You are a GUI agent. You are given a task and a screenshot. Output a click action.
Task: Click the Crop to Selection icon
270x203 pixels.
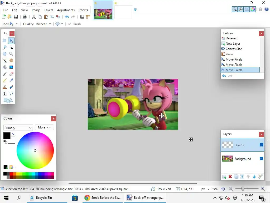click(x=52, y=17)
